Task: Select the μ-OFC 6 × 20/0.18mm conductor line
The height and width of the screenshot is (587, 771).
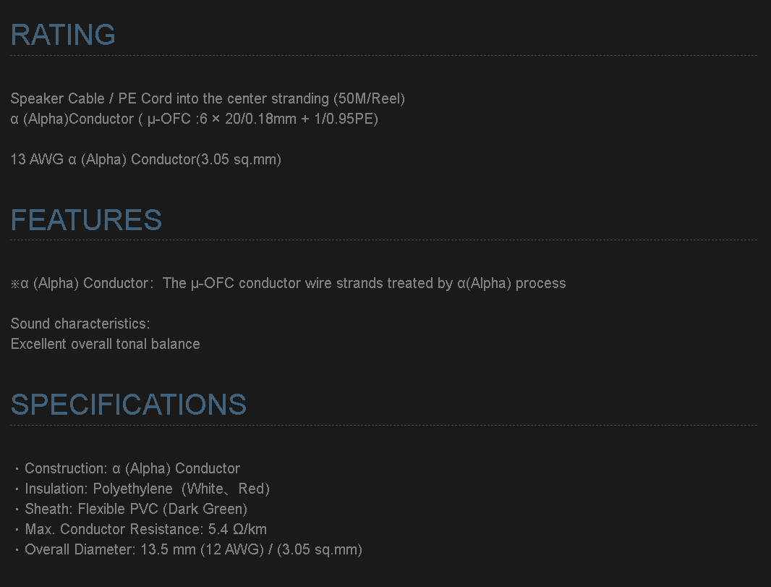Action: pyautogui.click(x=194, y=119)
